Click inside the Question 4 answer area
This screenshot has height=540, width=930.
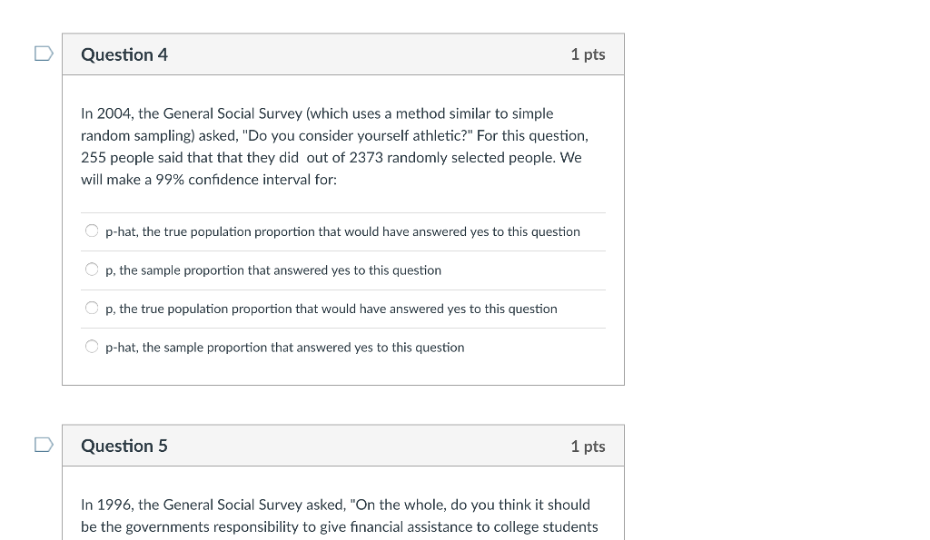point(343,289)
